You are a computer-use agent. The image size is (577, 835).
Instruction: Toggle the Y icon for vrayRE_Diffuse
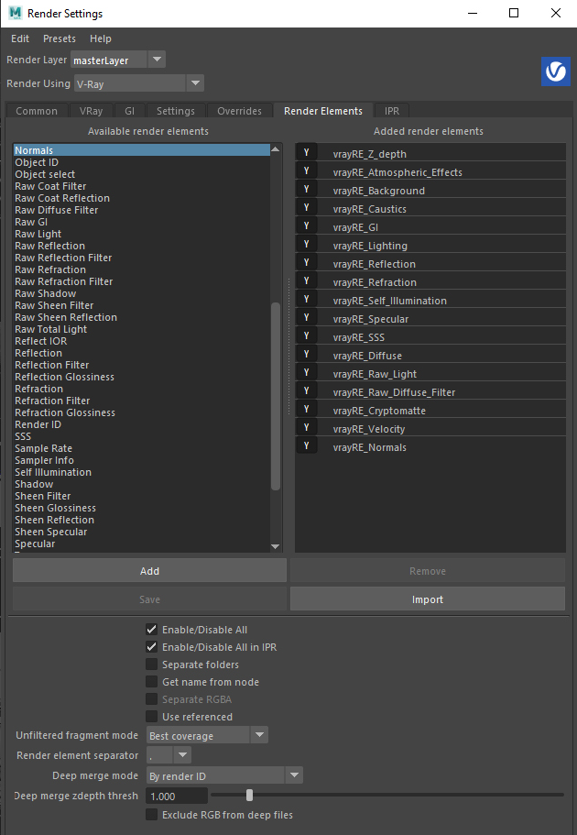(x=307, y=354)
